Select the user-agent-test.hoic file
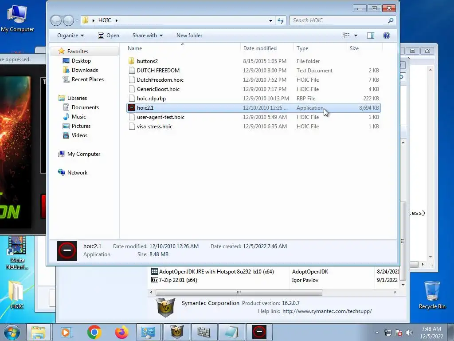The height and width of the screenshot is (341, 454). [x=253, y=117]
